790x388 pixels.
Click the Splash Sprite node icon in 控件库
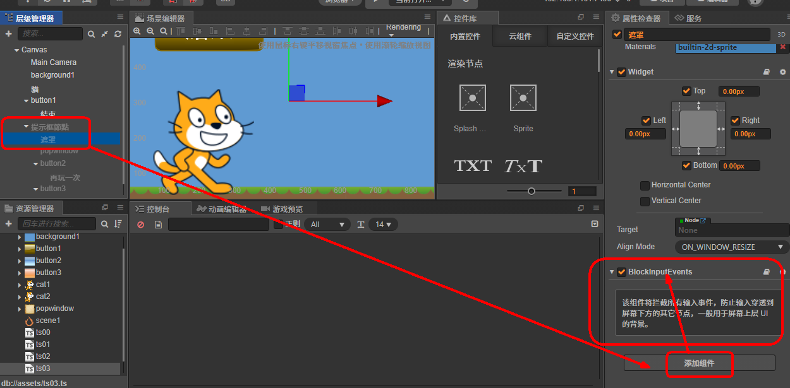pos(473,98)
